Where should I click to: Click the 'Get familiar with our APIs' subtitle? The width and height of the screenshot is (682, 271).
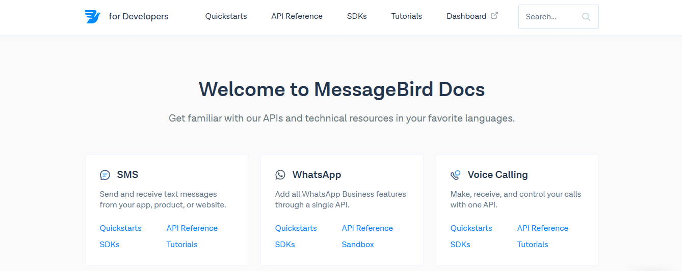point(342,118)
